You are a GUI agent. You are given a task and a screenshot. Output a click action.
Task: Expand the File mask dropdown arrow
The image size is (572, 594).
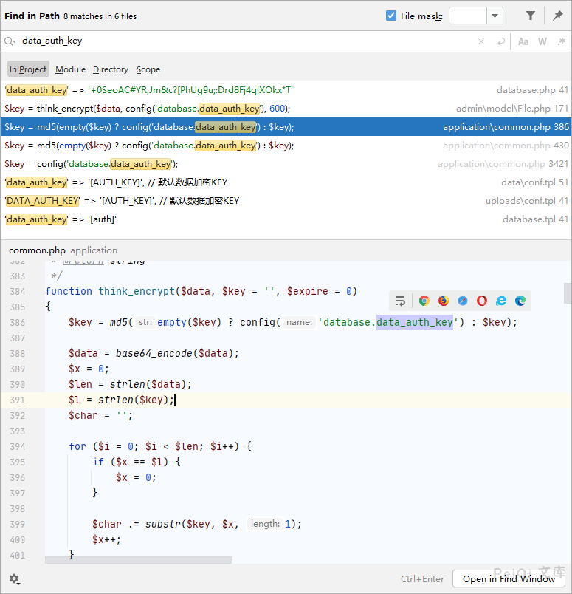pos(495,16)
